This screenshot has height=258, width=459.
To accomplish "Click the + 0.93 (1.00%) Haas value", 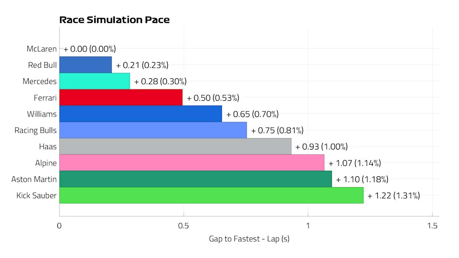I will 321,147.
